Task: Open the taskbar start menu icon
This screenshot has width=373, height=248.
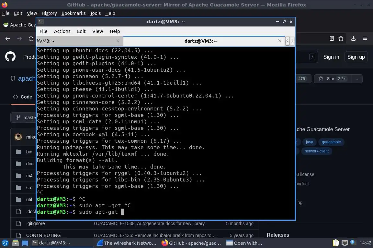Action: [5, 243]
